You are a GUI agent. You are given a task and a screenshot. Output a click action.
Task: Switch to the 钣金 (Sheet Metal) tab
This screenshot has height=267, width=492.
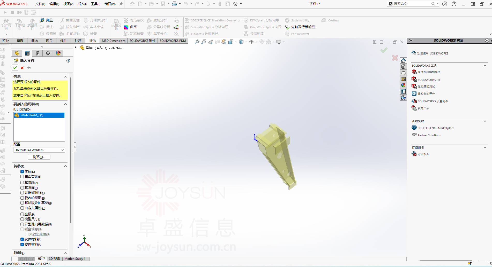click(x=49, y=41)
